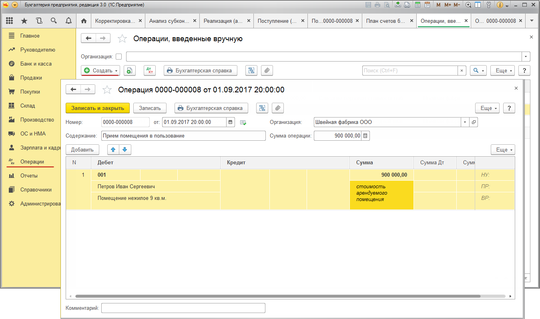The width and height of the screenshot is (540, 319).
Task: Click the Комментарий input field
Action: pyautogui.click(x=183, y=308)
